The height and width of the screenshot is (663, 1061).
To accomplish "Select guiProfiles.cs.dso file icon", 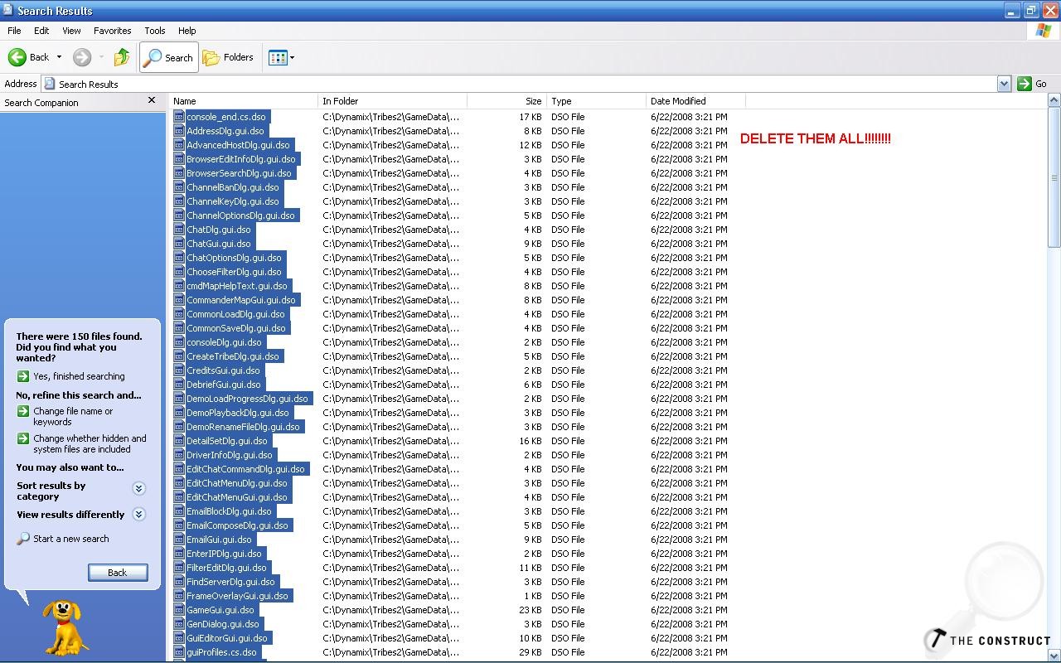I will pyautogui.click(x=179, y=652).
